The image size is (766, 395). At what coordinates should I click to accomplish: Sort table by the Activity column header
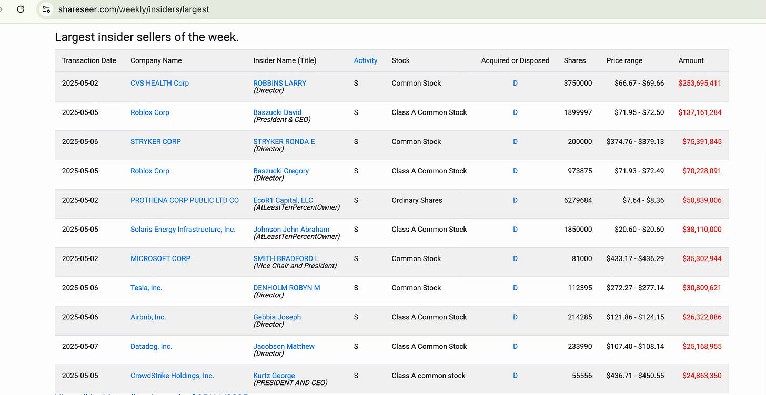tap(366, 60)
